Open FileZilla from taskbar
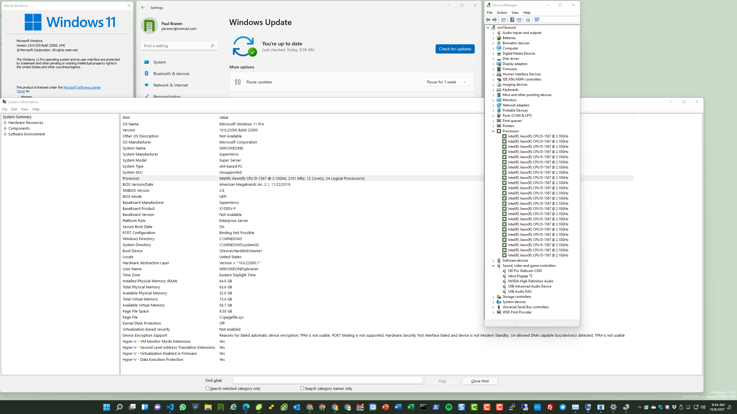The width and height of the screenshot is (737, 414). click(x=550, y=407)
